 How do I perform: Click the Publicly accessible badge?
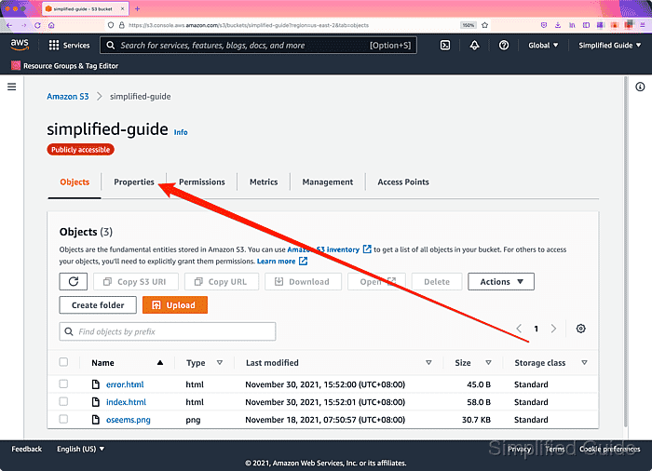80,150
